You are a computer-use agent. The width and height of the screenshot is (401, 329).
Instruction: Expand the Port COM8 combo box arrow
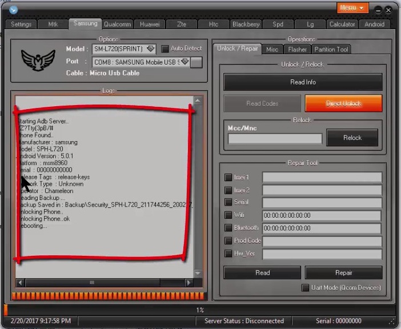(x=185, y=62)
